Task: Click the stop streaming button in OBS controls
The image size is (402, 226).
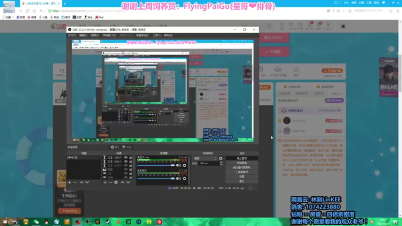Action: pyautogui.click(x=242, y=158)
